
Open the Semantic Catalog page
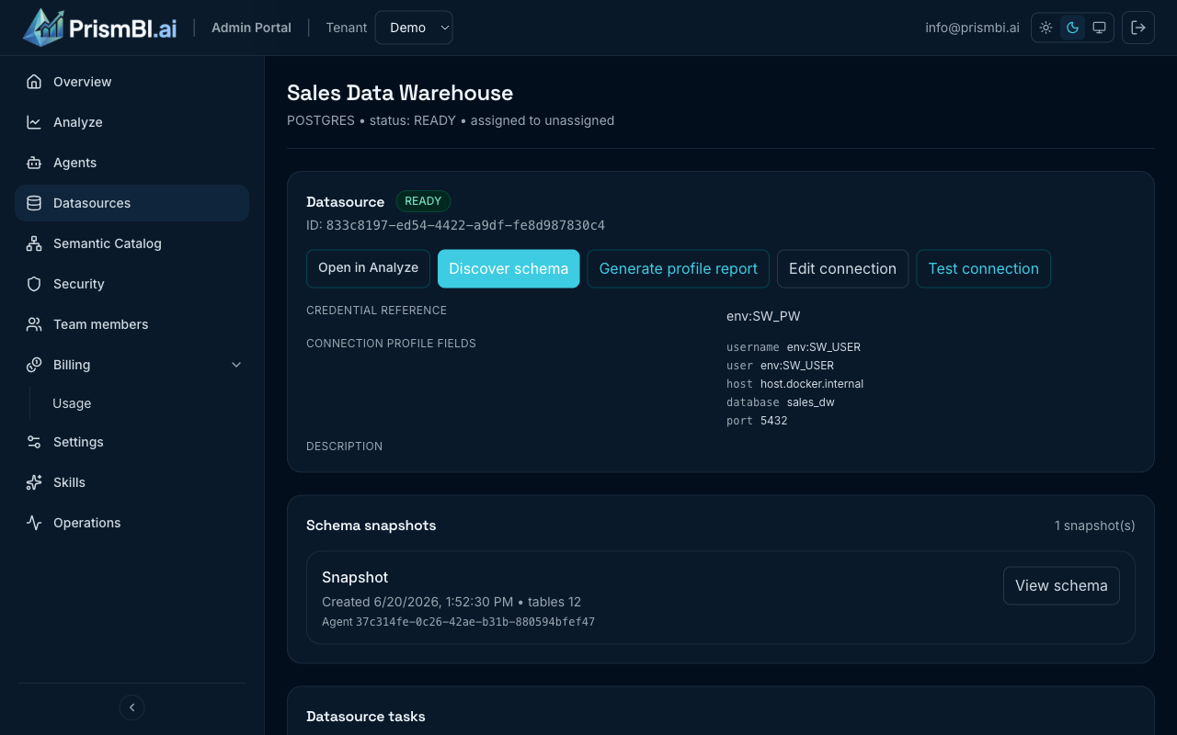pyautogui.click(x=131, y=243)
